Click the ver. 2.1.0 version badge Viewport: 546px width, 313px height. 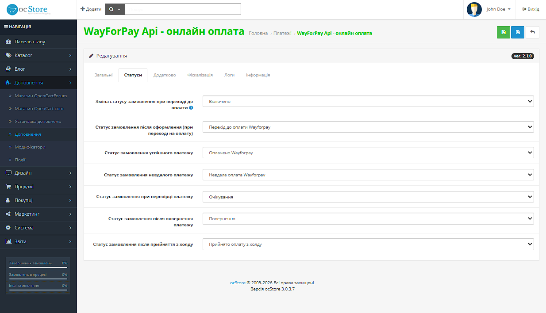(523, 56)
